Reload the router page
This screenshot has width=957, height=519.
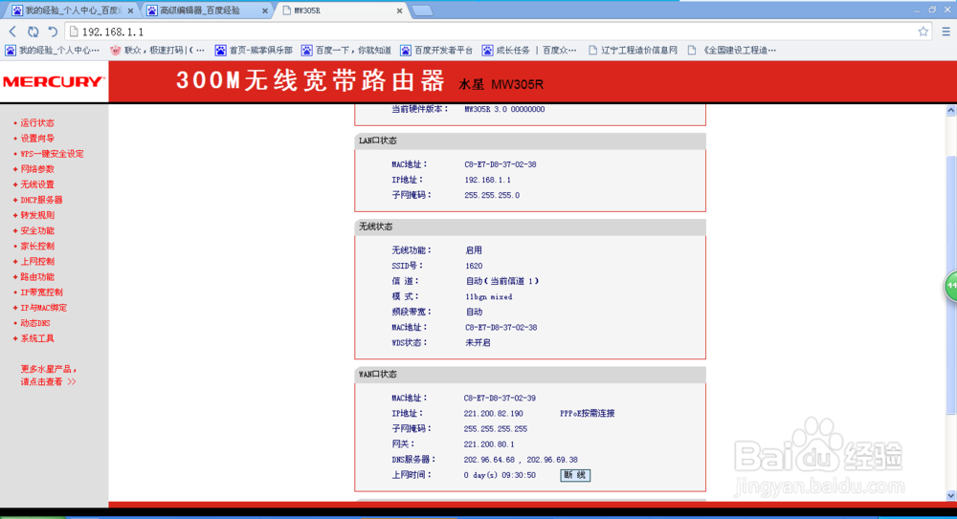[x=33, y=32]
